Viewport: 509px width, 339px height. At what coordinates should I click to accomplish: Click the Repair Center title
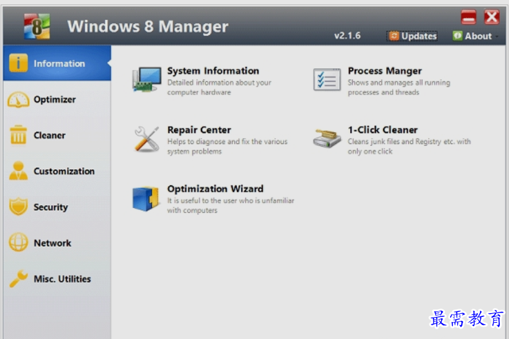[199, 130]
